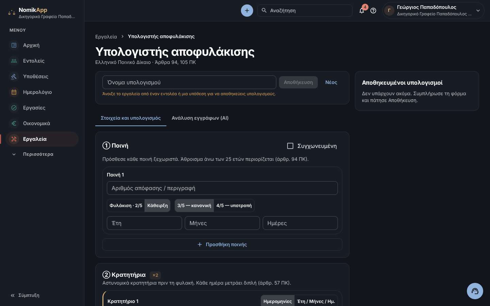The image size is (490, 306).
Task: Focus the Όνομα υπολογισμού field
Action: tap(189, 82)
